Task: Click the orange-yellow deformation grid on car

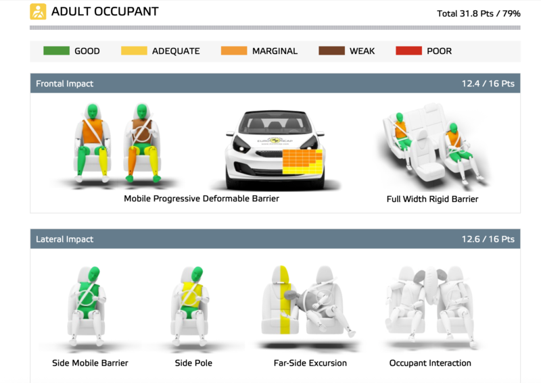Action: (302, 161)
